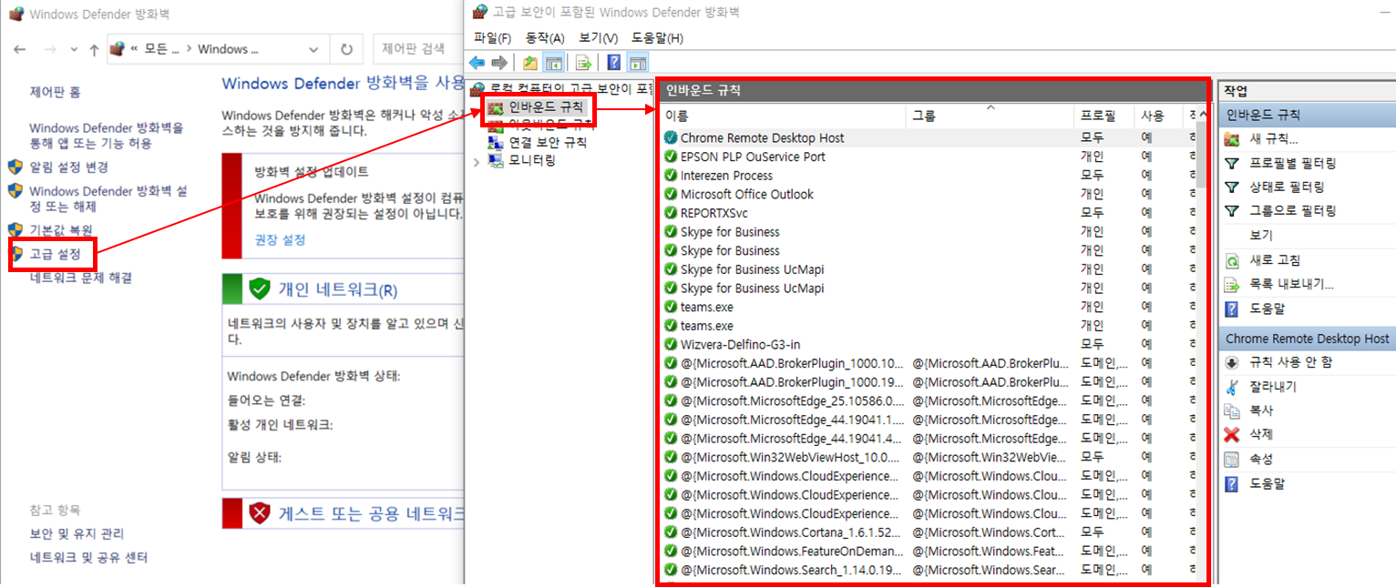Viewport: 1396px width, 587px height.
Task: Sort by the 그룹 column header
Action: pyautogui.click(x=991, y=116)
